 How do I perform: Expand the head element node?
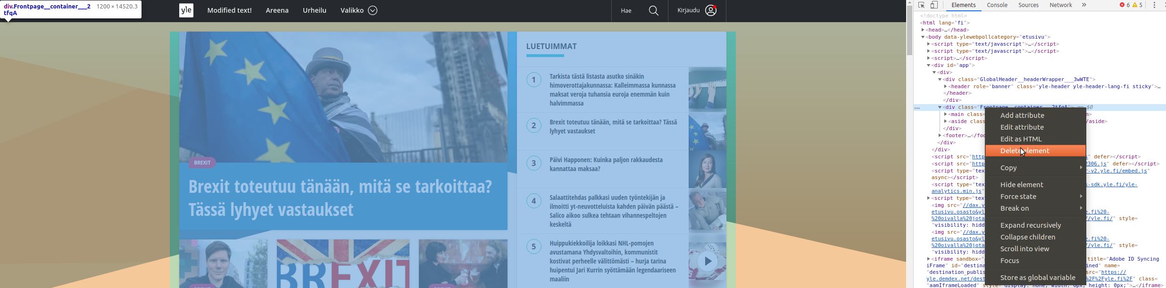pos(923,30)
